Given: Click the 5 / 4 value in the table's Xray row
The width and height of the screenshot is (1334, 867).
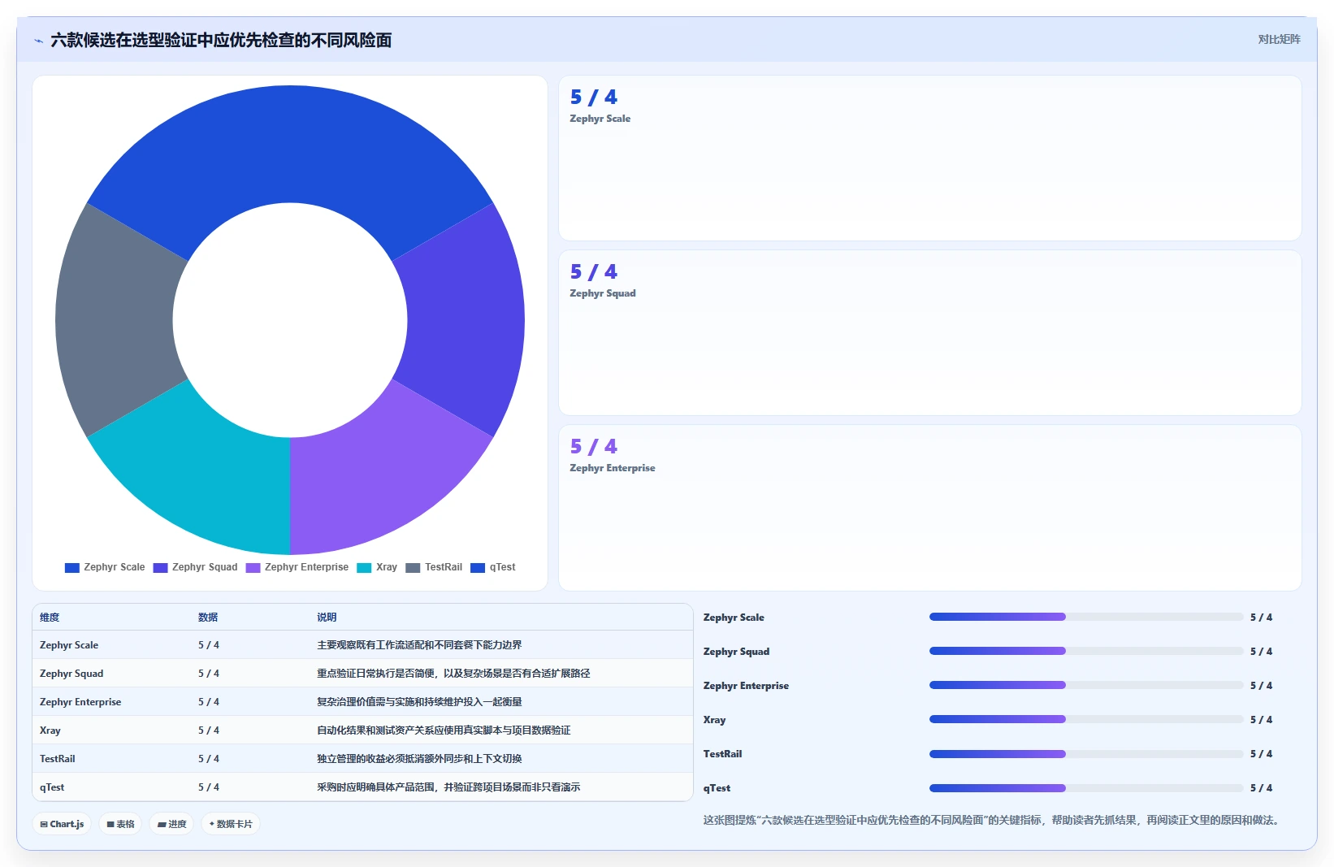Looking at the screenshot, I should click(x=209, y=730).
